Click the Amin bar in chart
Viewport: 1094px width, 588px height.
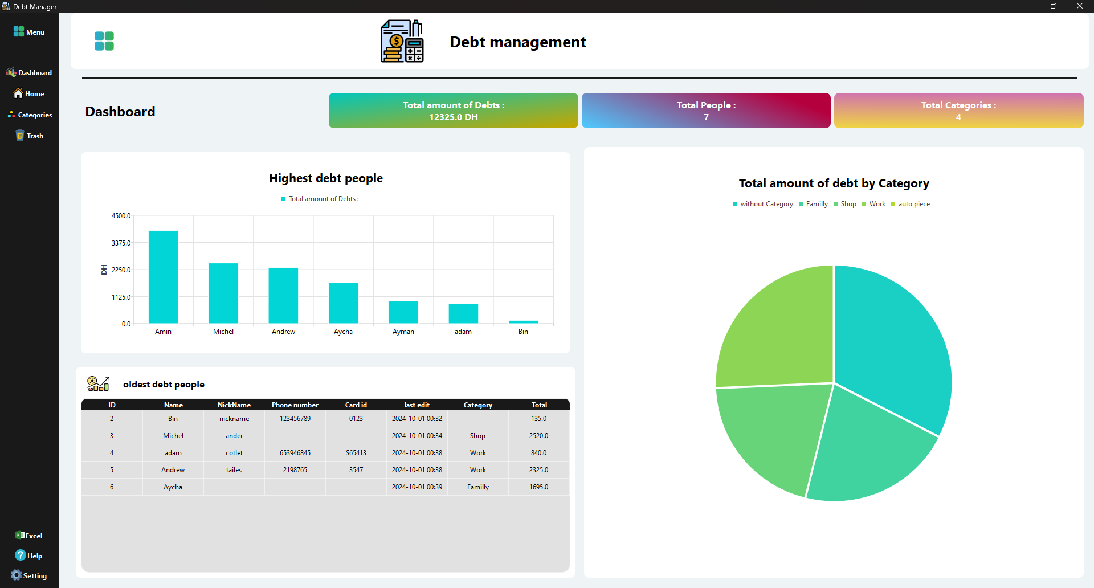163,277
